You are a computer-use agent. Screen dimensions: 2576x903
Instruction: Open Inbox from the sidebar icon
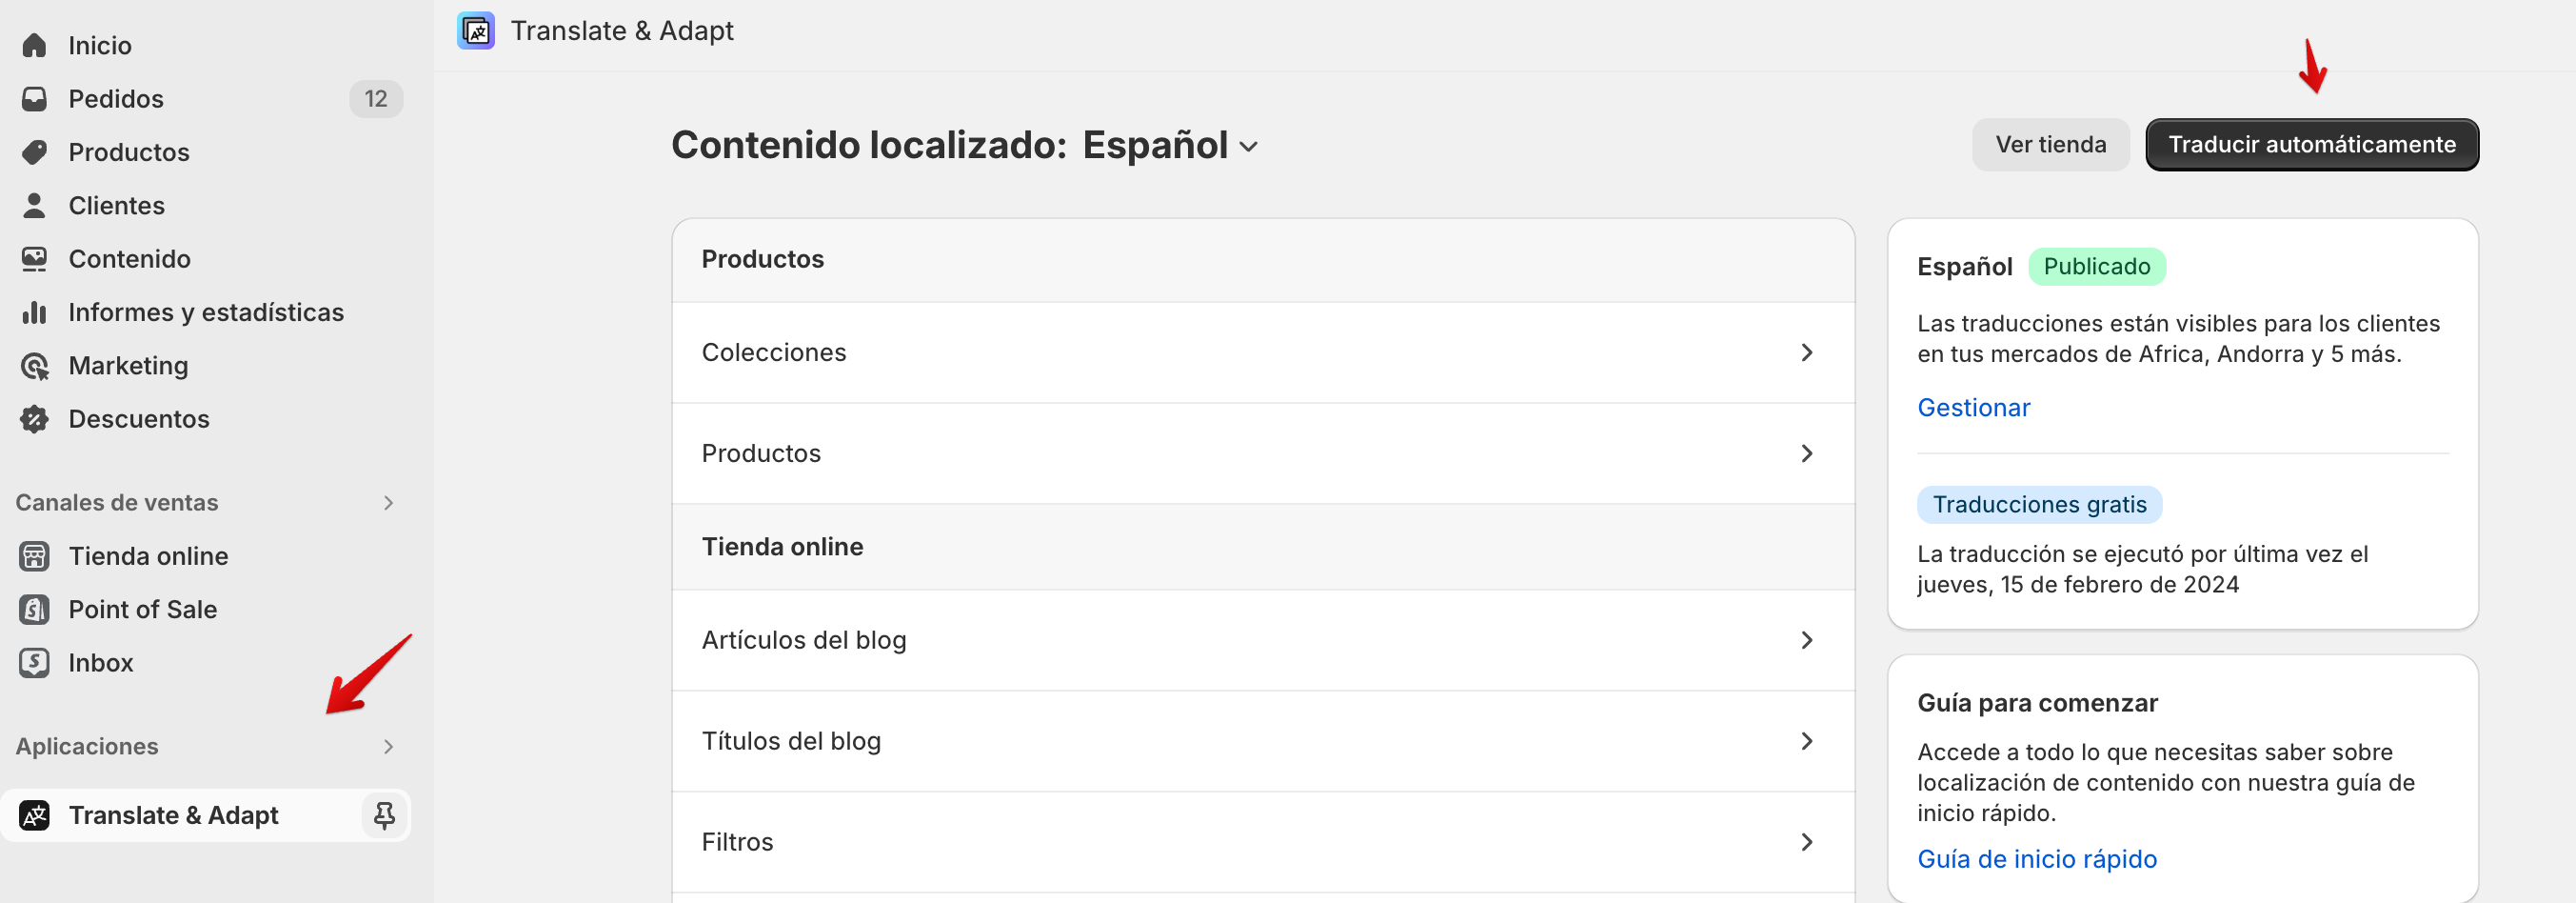[x=35, y=663]
